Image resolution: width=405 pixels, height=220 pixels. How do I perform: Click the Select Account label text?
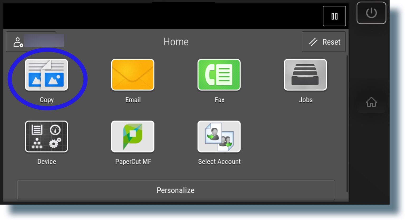[x=219, y=162]
